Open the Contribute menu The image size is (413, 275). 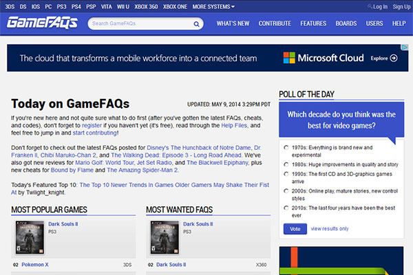coord(275,23)
